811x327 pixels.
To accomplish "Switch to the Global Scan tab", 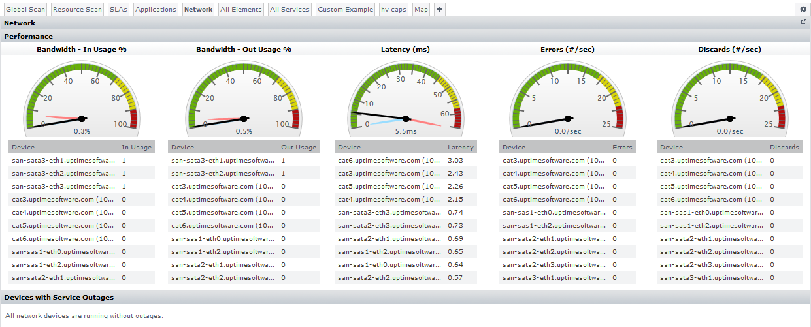I will [x=25, y=10].
